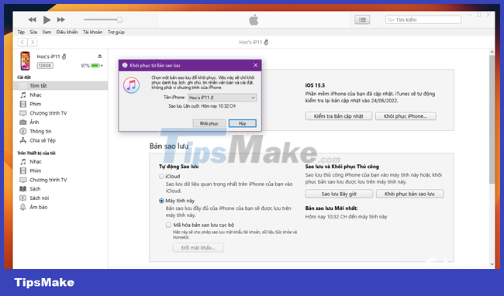Select the iCloud backup radio button
Viewport: 504px width, 296px height.
tap(161, 176)
